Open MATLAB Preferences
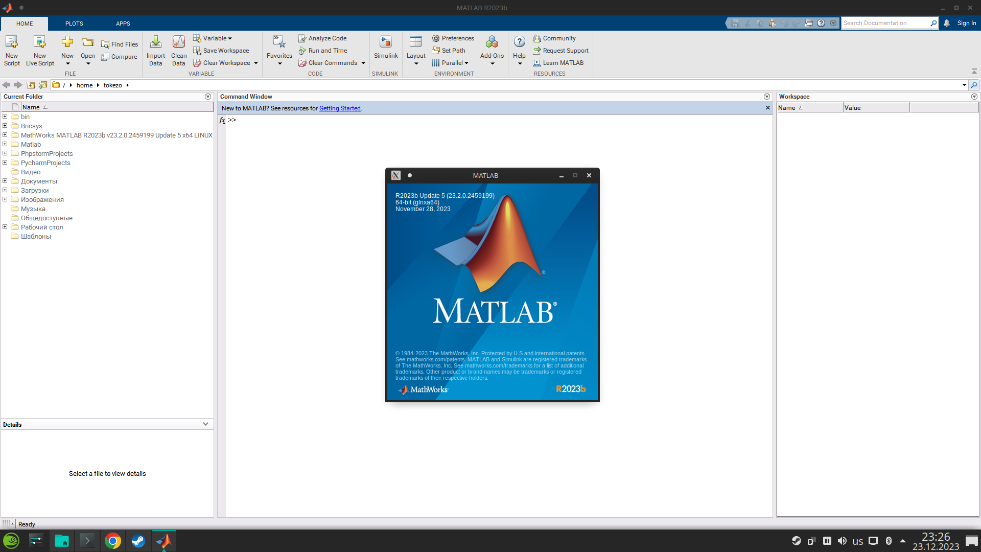This screenshot has height=552, width=981. [453, 38]
